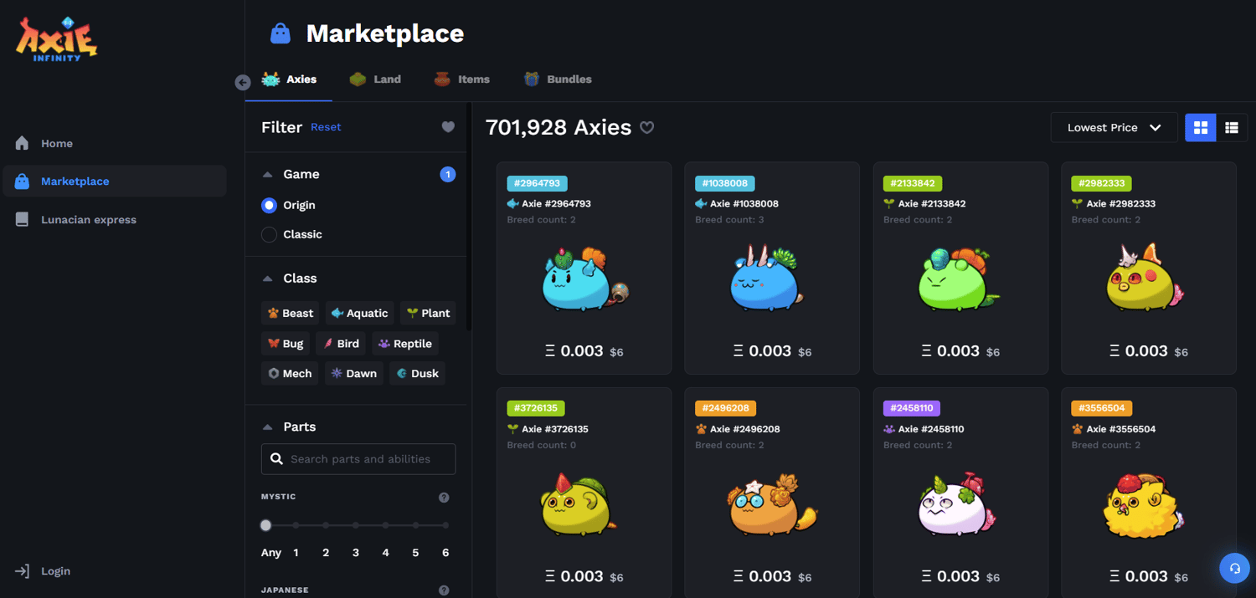Switch to the Land tab
Image resolution: width=1256 pixels, height=598 pixels.
[x=375, y=79]
